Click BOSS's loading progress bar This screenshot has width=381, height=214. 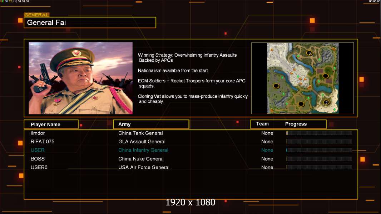point(319,159)
